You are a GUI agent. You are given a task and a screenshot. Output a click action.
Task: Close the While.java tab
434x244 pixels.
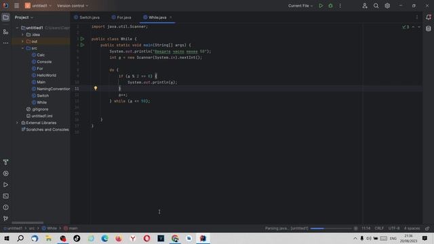171,18
